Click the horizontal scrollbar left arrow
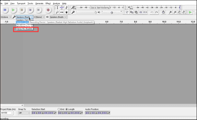This screenshot has width=197, height=120. coord(22,105)
